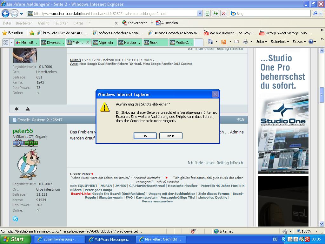Click the Konvertieren toolbar button

135,23
